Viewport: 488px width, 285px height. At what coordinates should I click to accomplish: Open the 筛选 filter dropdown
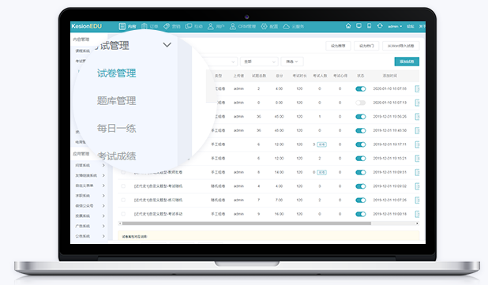click(x=292, y=62)
